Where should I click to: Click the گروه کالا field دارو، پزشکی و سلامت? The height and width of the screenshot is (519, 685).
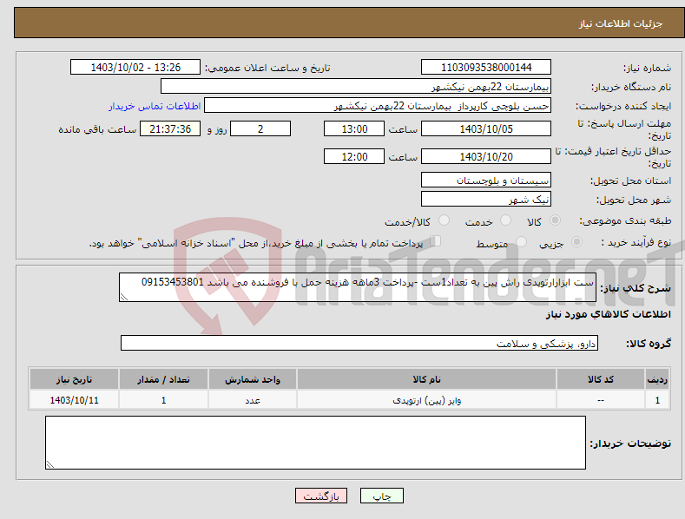(359, 344)
